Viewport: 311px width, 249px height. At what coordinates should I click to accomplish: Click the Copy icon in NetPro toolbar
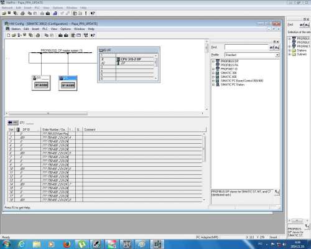30,13
